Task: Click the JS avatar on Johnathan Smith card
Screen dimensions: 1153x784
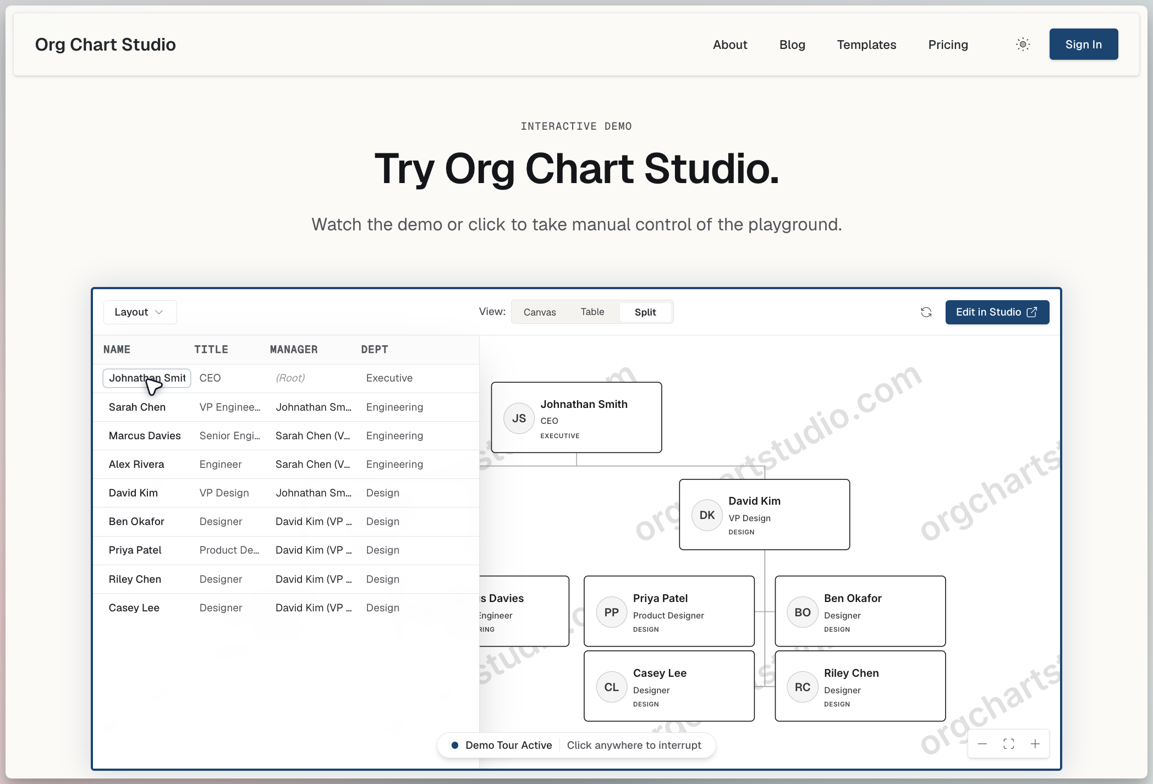Action: [519, 418]
